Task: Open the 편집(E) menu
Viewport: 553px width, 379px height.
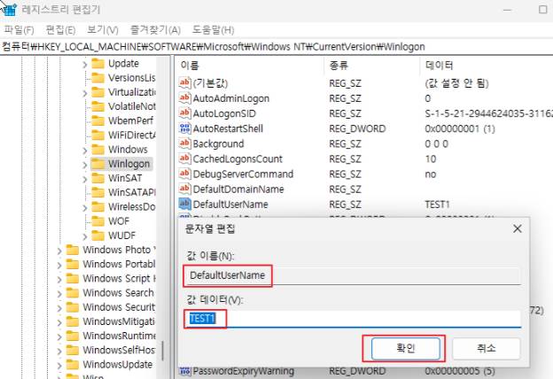Action: (x=60, y=30)
